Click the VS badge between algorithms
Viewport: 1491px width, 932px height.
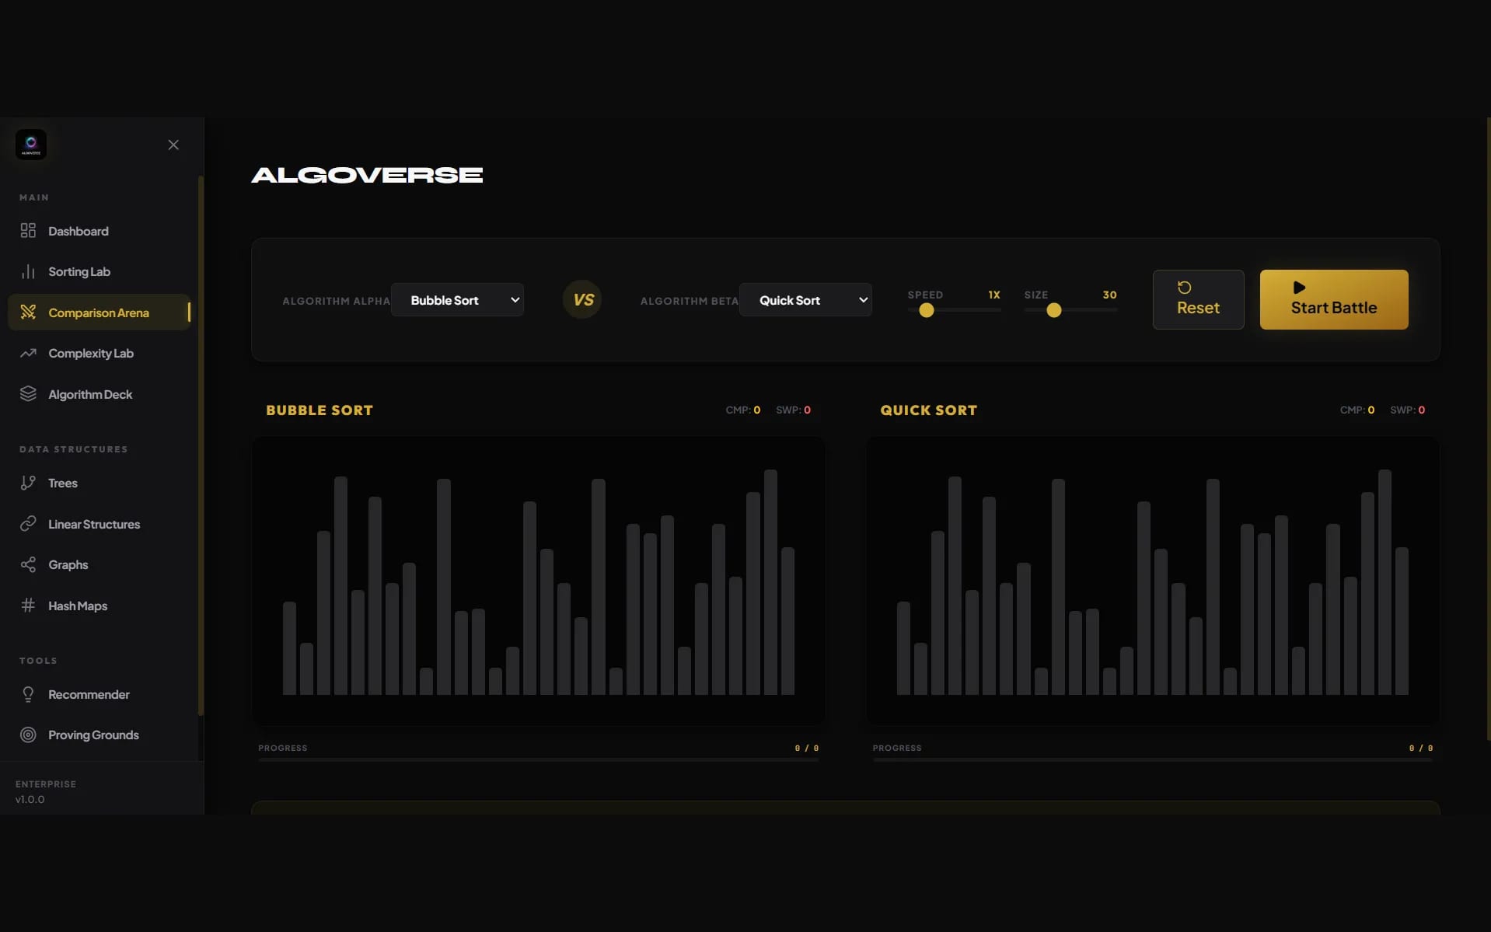click(582, 300)
